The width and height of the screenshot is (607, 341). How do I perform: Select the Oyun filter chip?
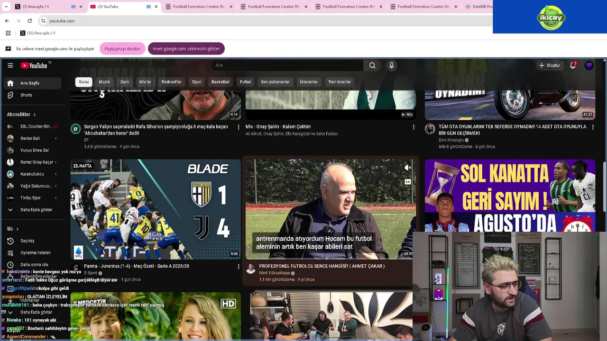click(197, 82)
